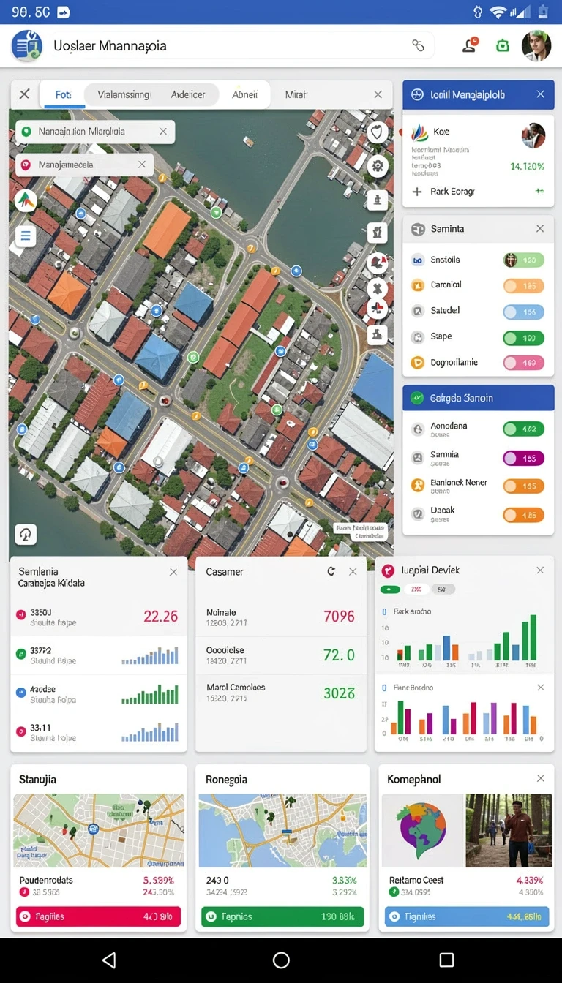Image resolution: width=562 pixels, height=983 pixels.
Task: Click the settings gear icon on map
Action: coord(378,166)
